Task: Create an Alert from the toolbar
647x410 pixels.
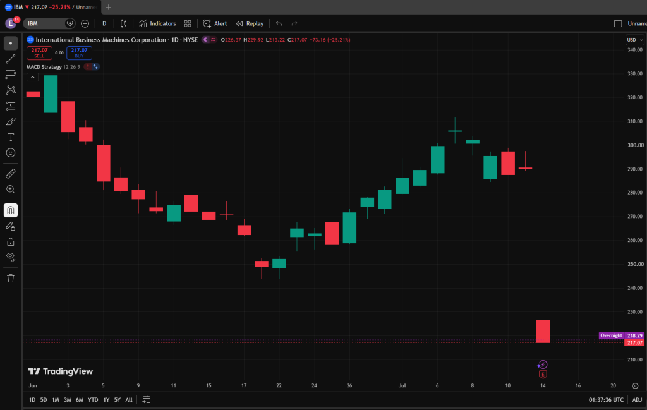Action: [x=215, y=23]
